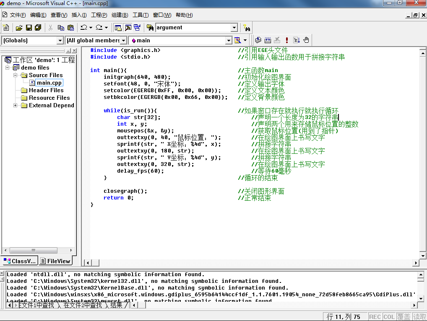Open the argument find combo box dropdown
This screenshot has width=427, height=321.
234,28
